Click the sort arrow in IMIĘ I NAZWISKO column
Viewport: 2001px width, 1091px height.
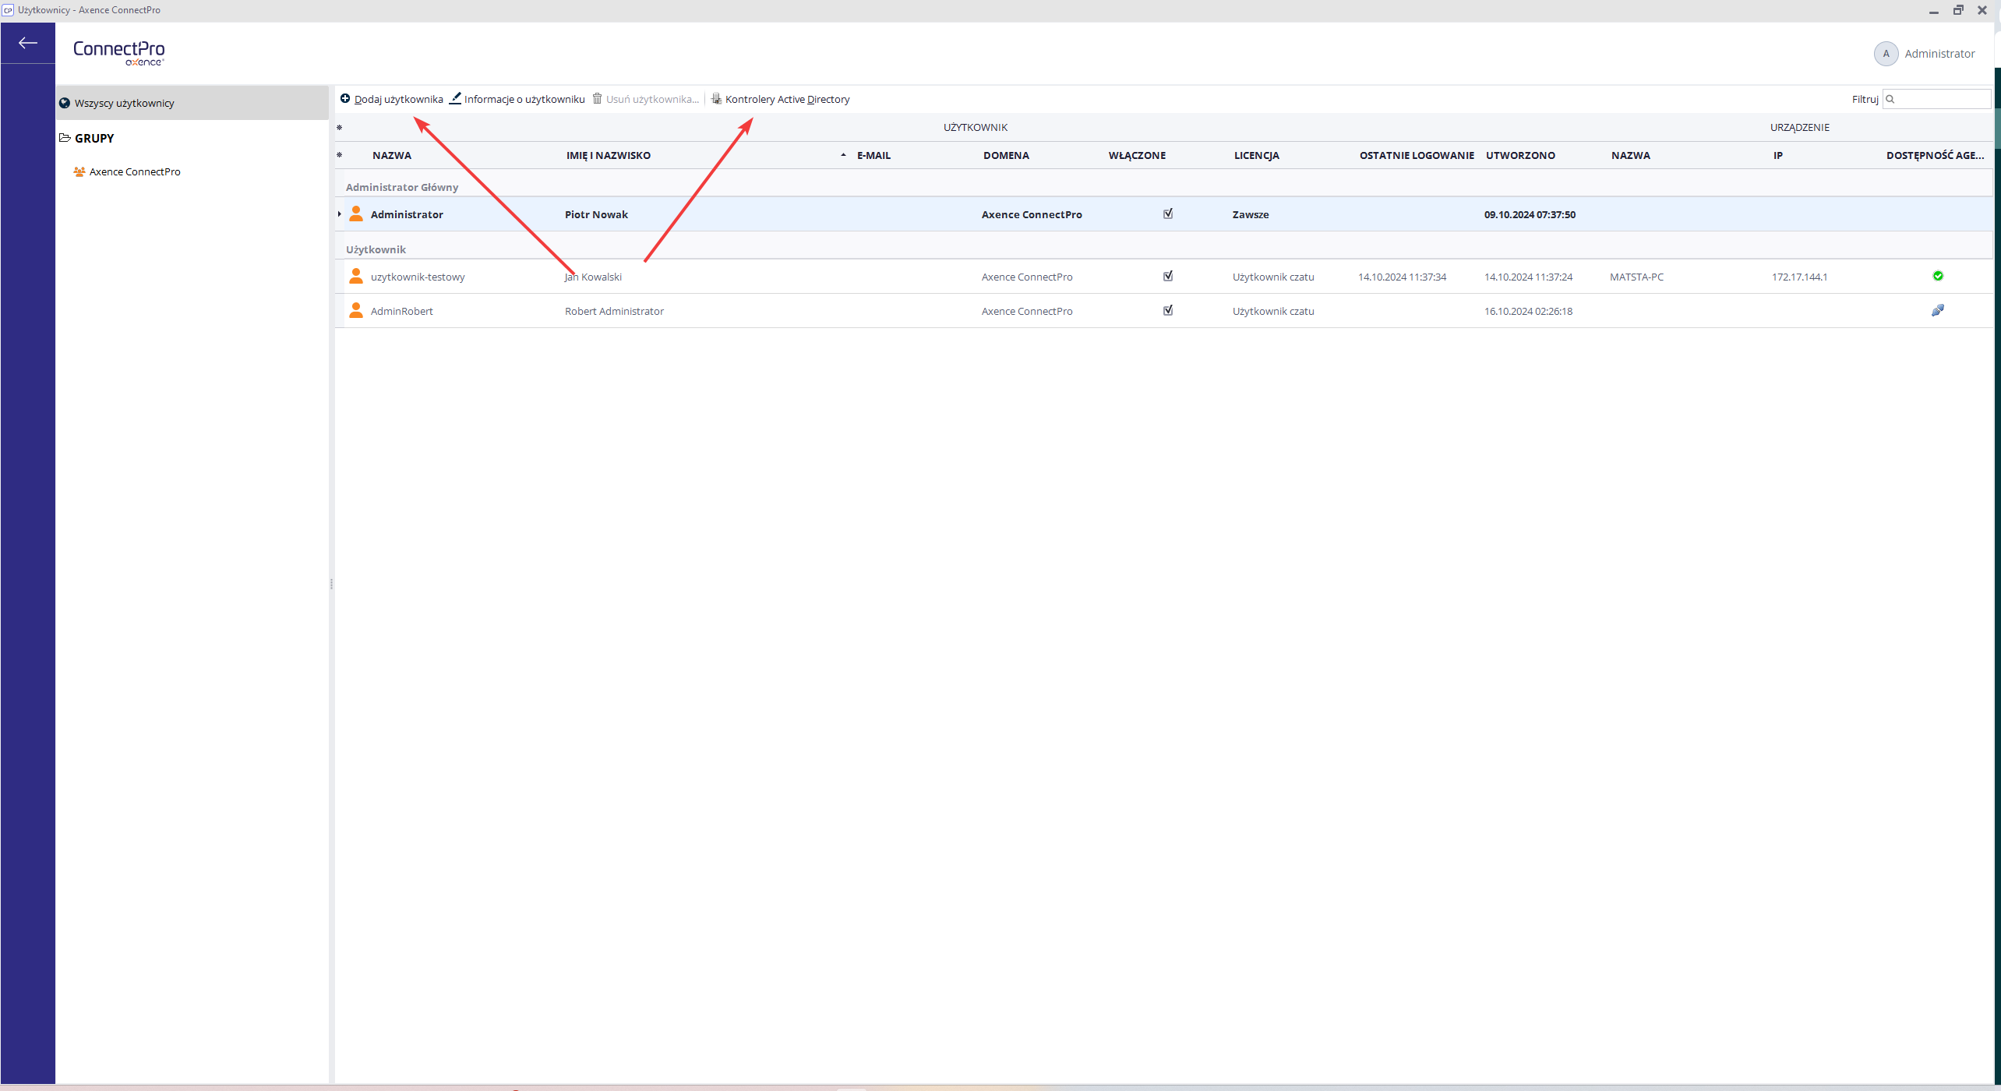point(843,155)
